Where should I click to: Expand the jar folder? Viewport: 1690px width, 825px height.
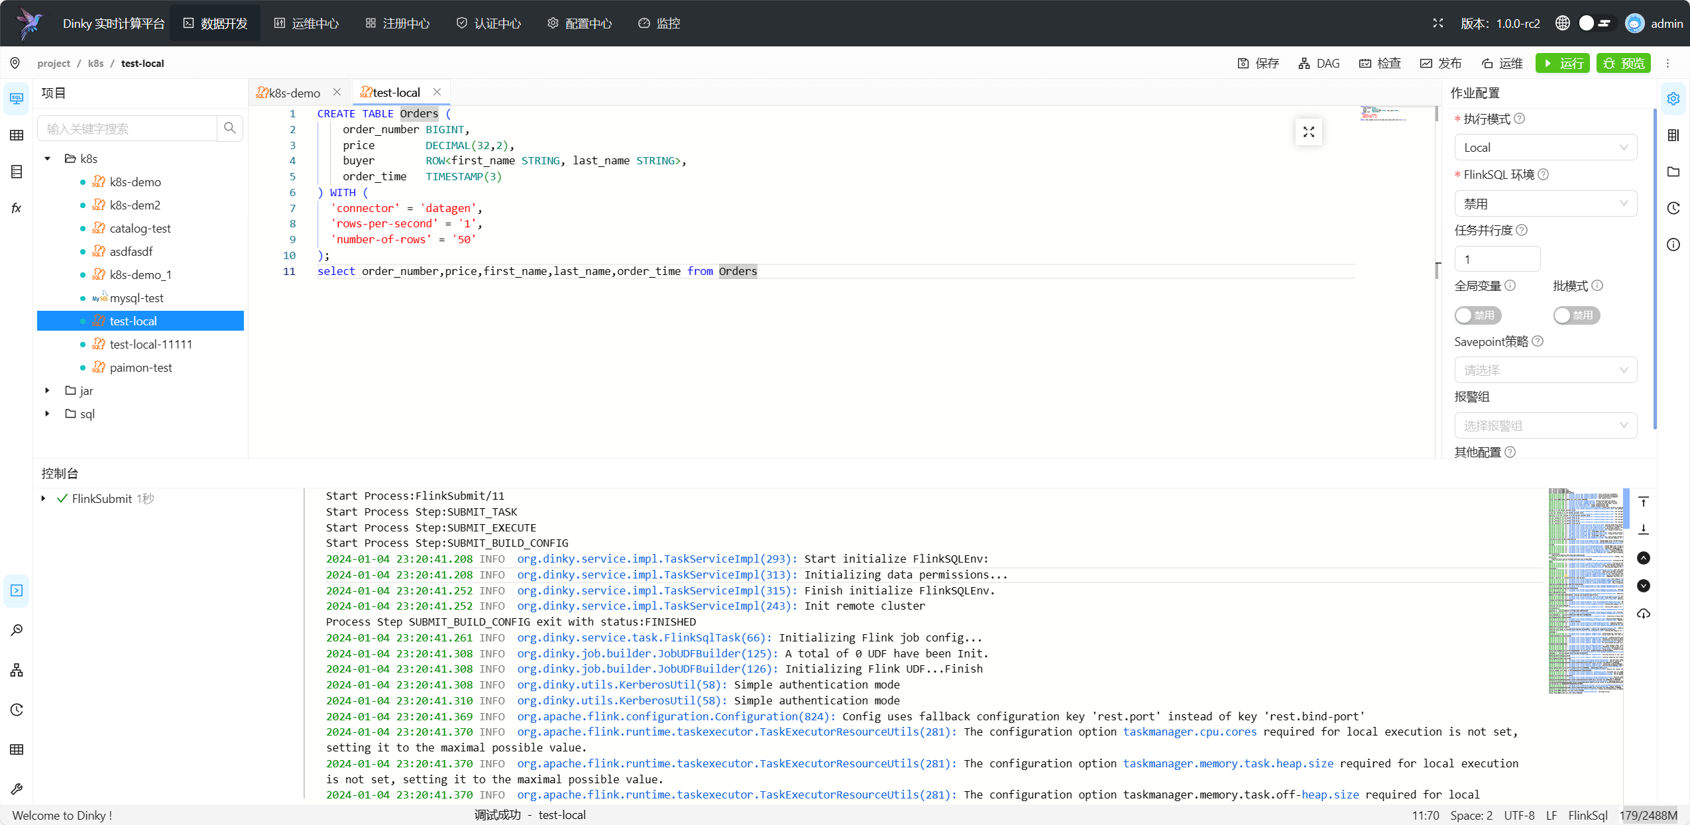coord(47,391)
